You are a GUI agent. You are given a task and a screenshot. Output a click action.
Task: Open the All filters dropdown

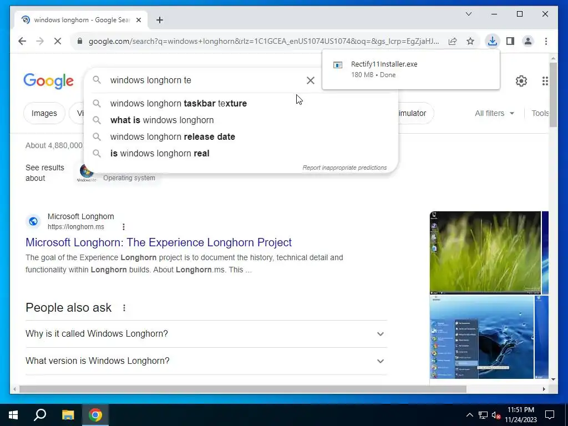click(x=494, y=113)
